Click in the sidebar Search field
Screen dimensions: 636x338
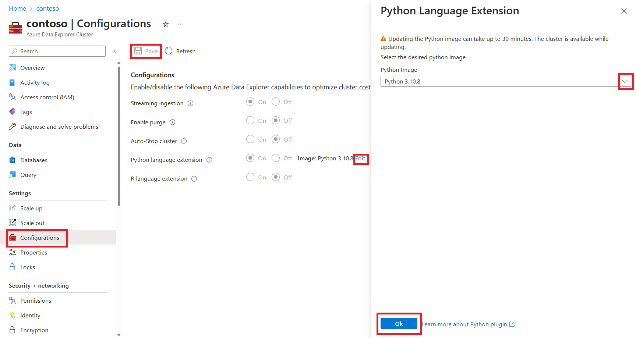click(57, 51)
